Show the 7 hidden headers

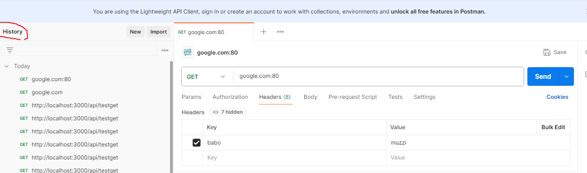click(228, 112)
